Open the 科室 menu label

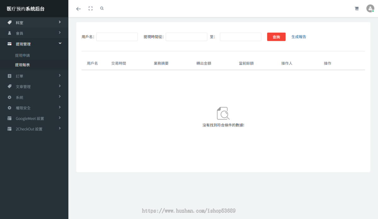[x=20, y=23]
